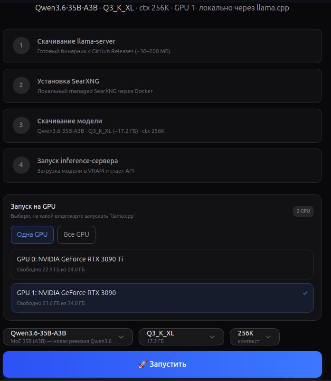Screen dimensions: 331x381
Task: Open the Установка SearXNG step
Action: [162, 86]
